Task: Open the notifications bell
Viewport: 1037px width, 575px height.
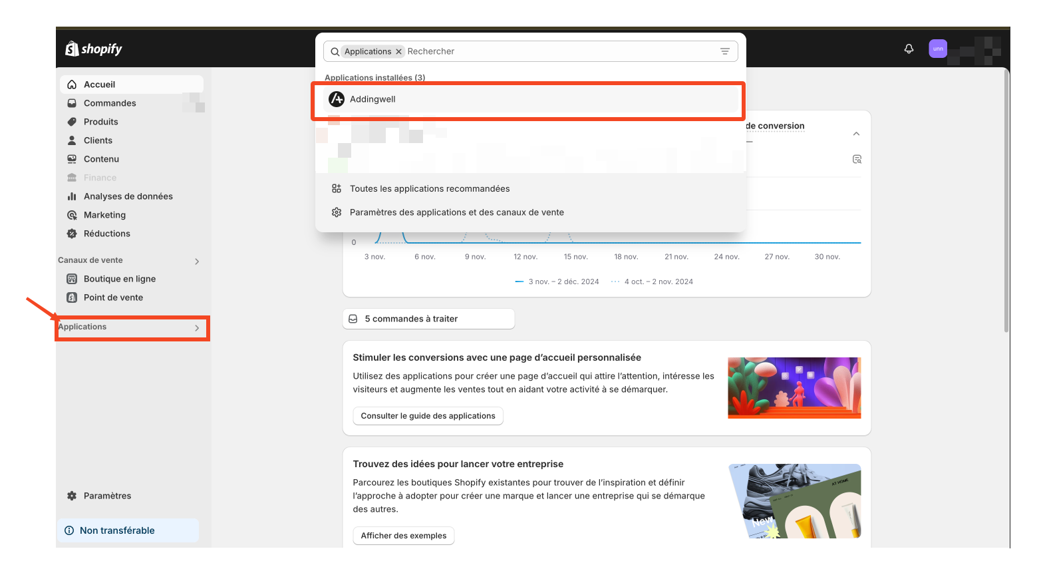Action: 909,49
